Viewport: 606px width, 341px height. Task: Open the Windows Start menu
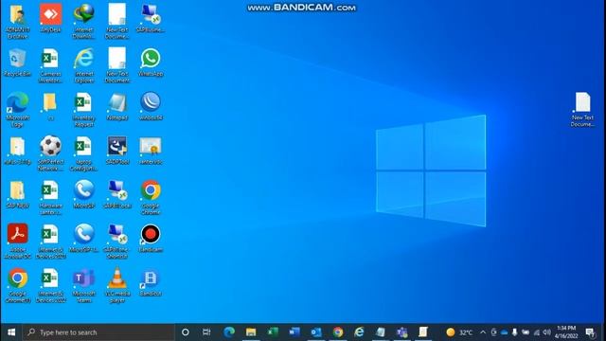pyautogui.click(x=11, y=332)
